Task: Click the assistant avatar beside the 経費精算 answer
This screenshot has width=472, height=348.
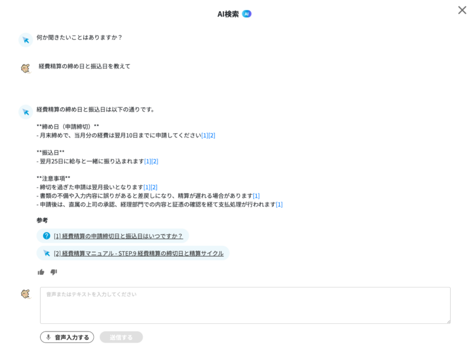Action: click(25, 112)
